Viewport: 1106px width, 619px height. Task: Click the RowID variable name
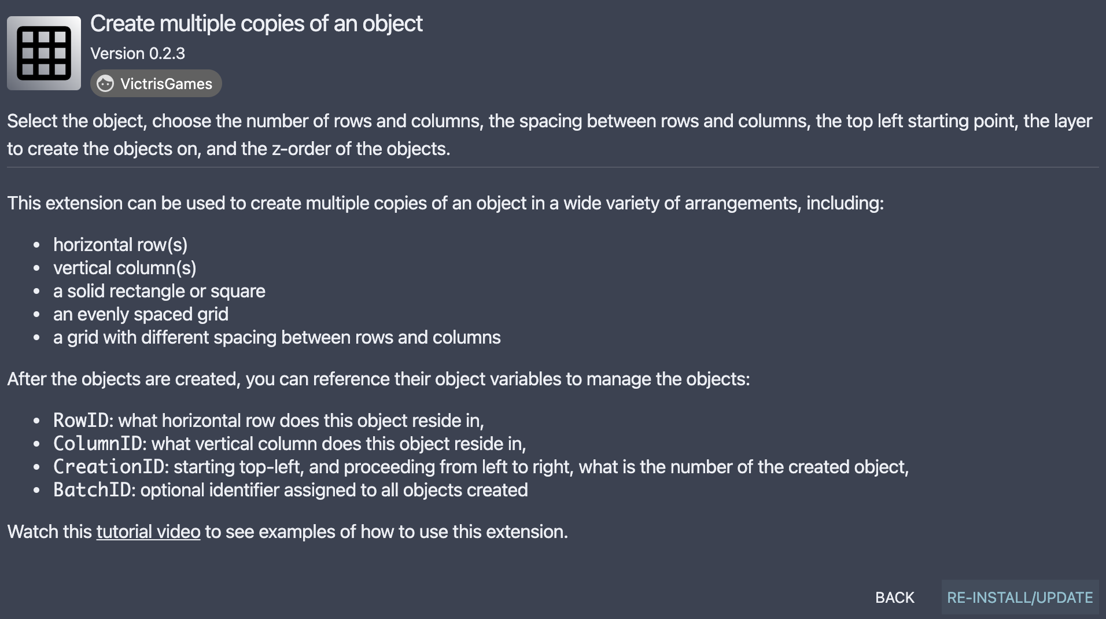click(81, 421)
